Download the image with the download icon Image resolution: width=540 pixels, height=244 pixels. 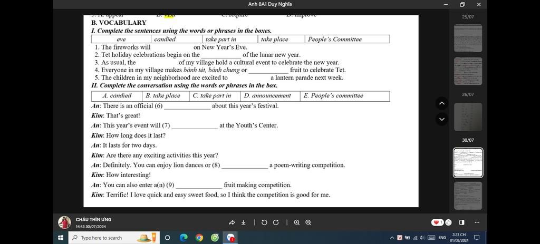coord(244,222)
